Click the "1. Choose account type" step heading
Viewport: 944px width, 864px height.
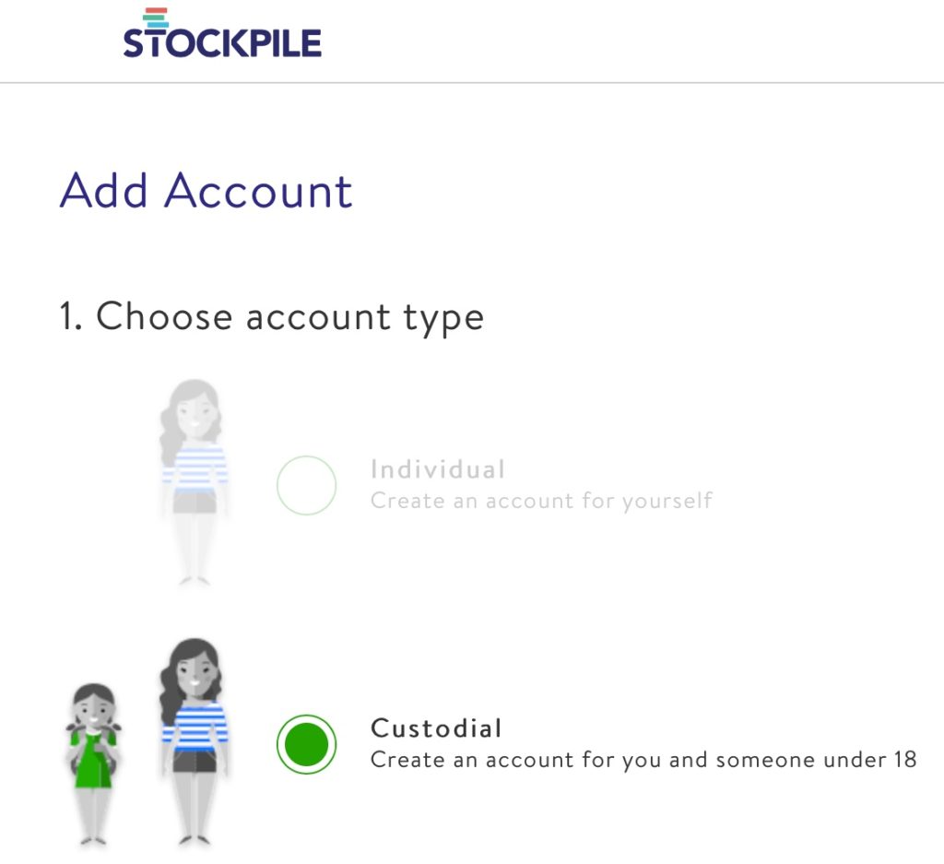coord(272,316)
